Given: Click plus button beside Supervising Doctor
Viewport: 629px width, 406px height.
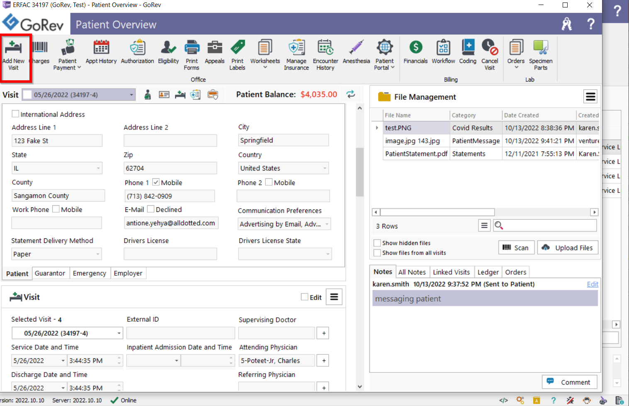Looking at the screenshot, I should coord(323,333).
